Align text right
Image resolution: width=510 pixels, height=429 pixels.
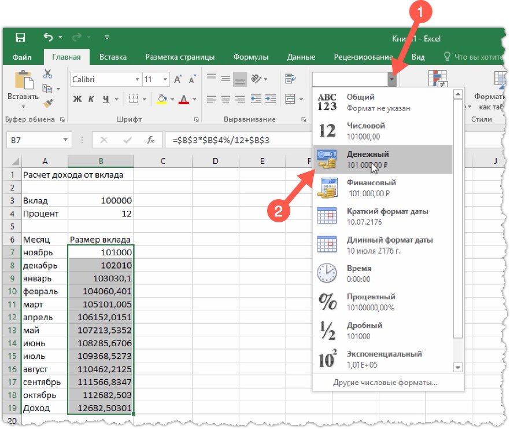(x=240, y=98)
